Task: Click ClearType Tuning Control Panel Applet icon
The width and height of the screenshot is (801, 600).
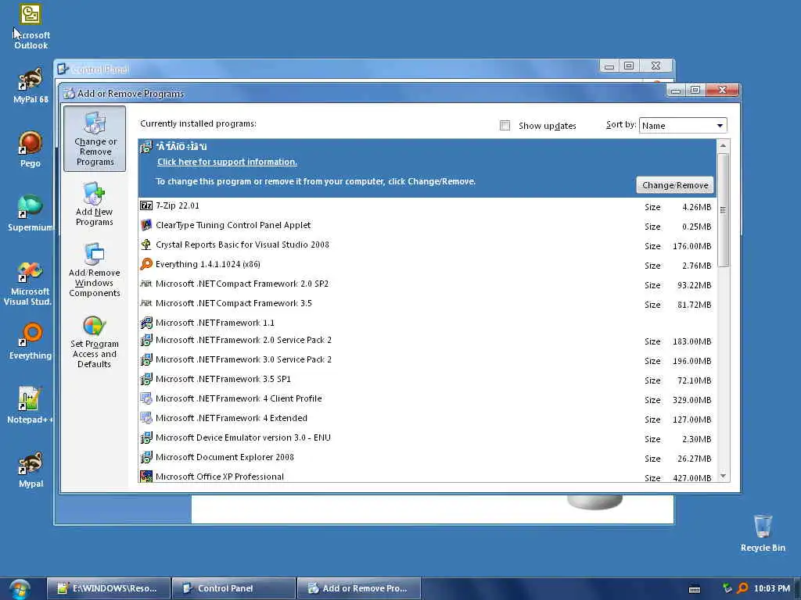Action: (146, 225)
